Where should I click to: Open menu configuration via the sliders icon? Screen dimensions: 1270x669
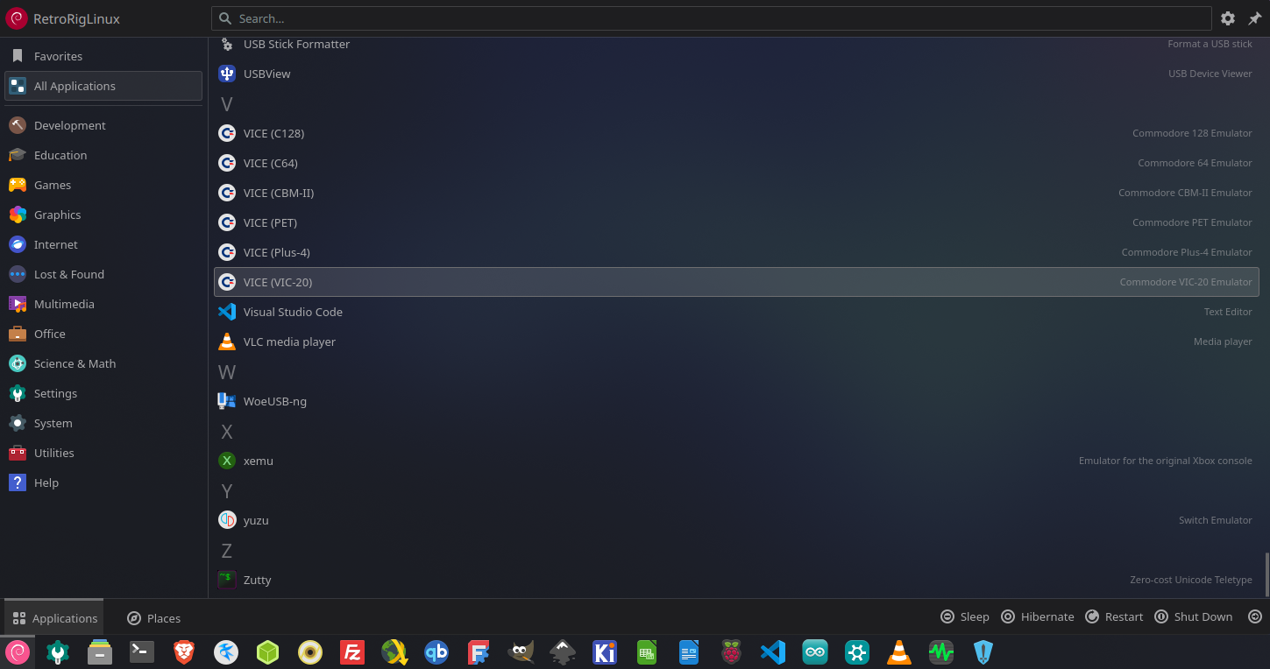(1228, 18)
